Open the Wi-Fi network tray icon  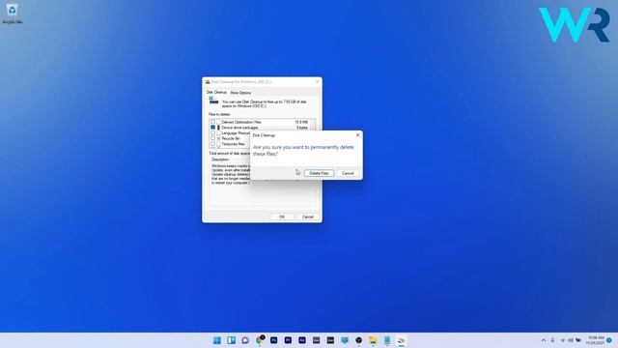click(562, 340)
